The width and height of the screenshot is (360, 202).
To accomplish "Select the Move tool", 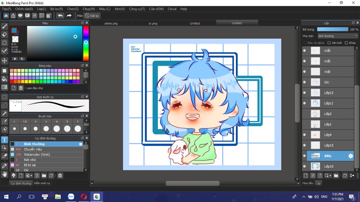I will tap(4, 61).
